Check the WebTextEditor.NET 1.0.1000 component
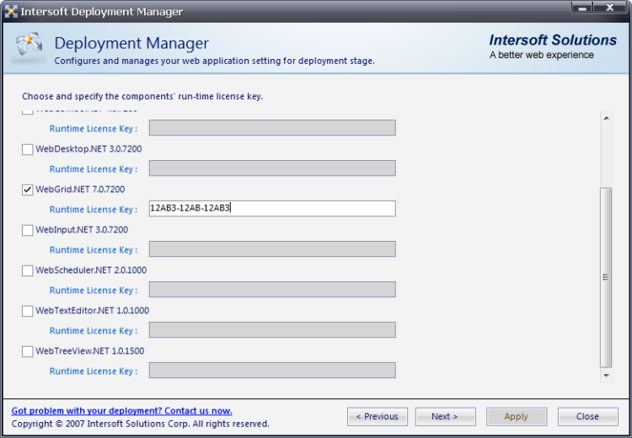Screen dimensions: 632x438 [28, 311]
